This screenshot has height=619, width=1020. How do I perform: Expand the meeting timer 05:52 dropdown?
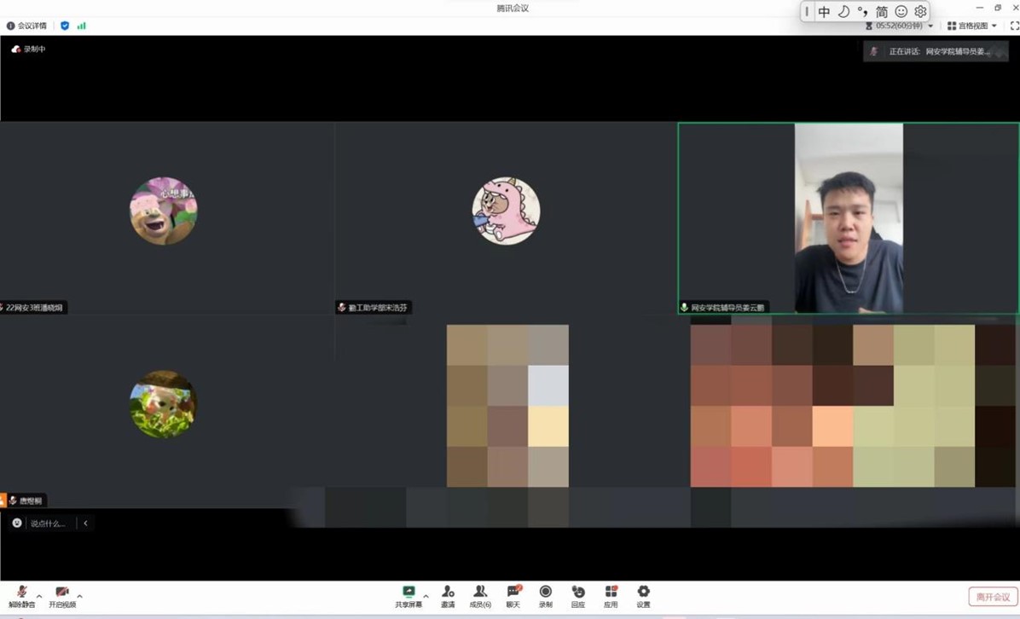[930, 26]
